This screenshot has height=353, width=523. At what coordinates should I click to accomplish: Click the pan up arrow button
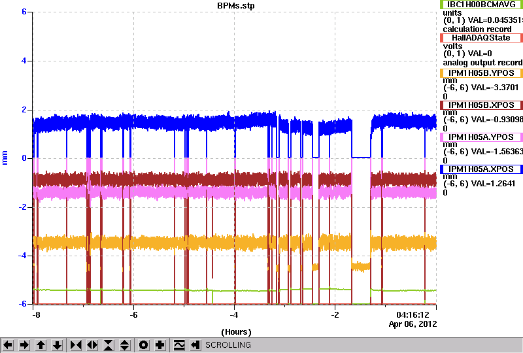point(41,345)
